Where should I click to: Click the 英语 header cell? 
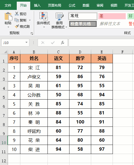tap(102, 59)
